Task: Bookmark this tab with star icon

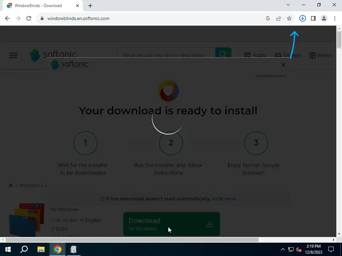Action: pos(289,18)
